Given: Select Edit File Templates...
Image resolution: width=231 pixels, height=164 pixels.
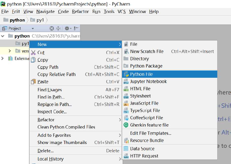Looking at the screenshot, I should pos(170,133).
